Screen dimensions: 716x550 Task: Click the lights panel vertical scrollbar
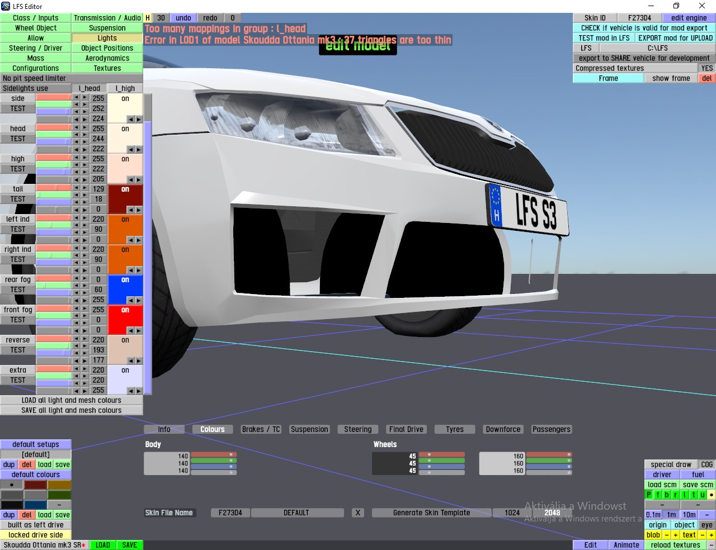(x=148, y=244)
